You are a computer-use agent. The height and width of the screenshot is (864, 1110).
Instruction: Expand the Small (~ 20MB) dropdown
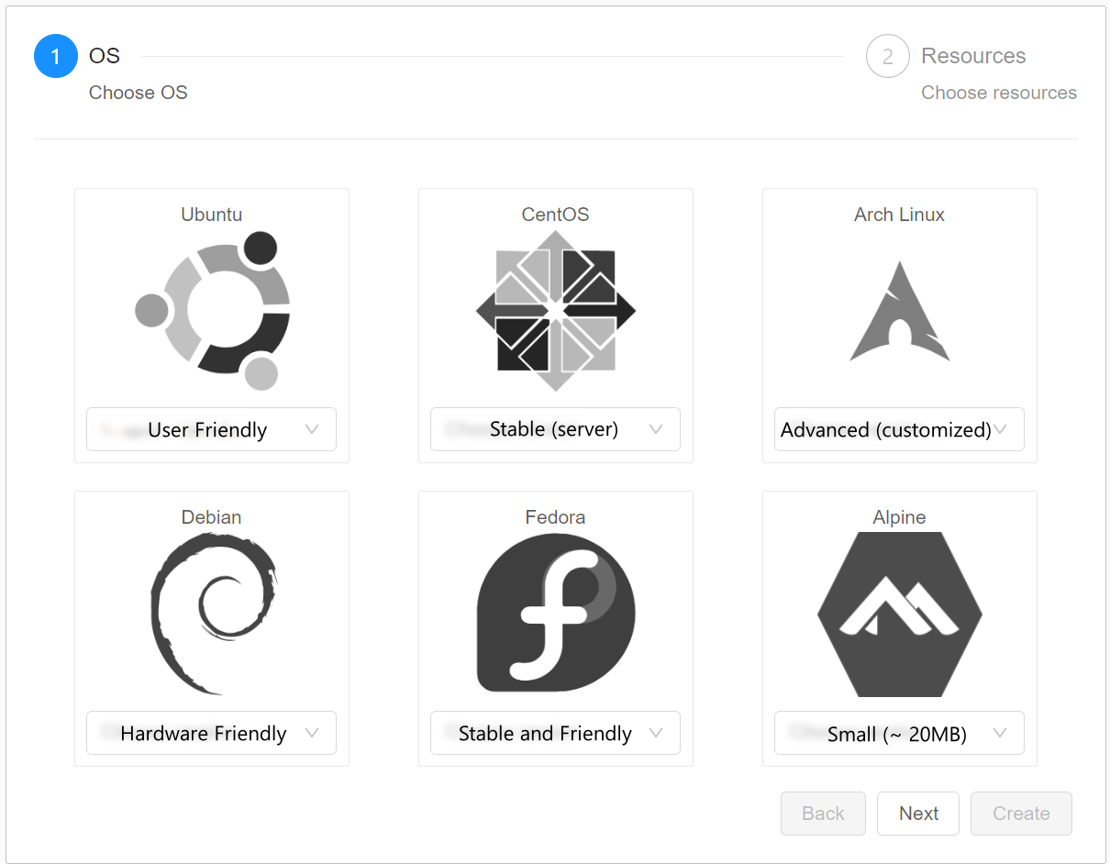tap(899, 733)
